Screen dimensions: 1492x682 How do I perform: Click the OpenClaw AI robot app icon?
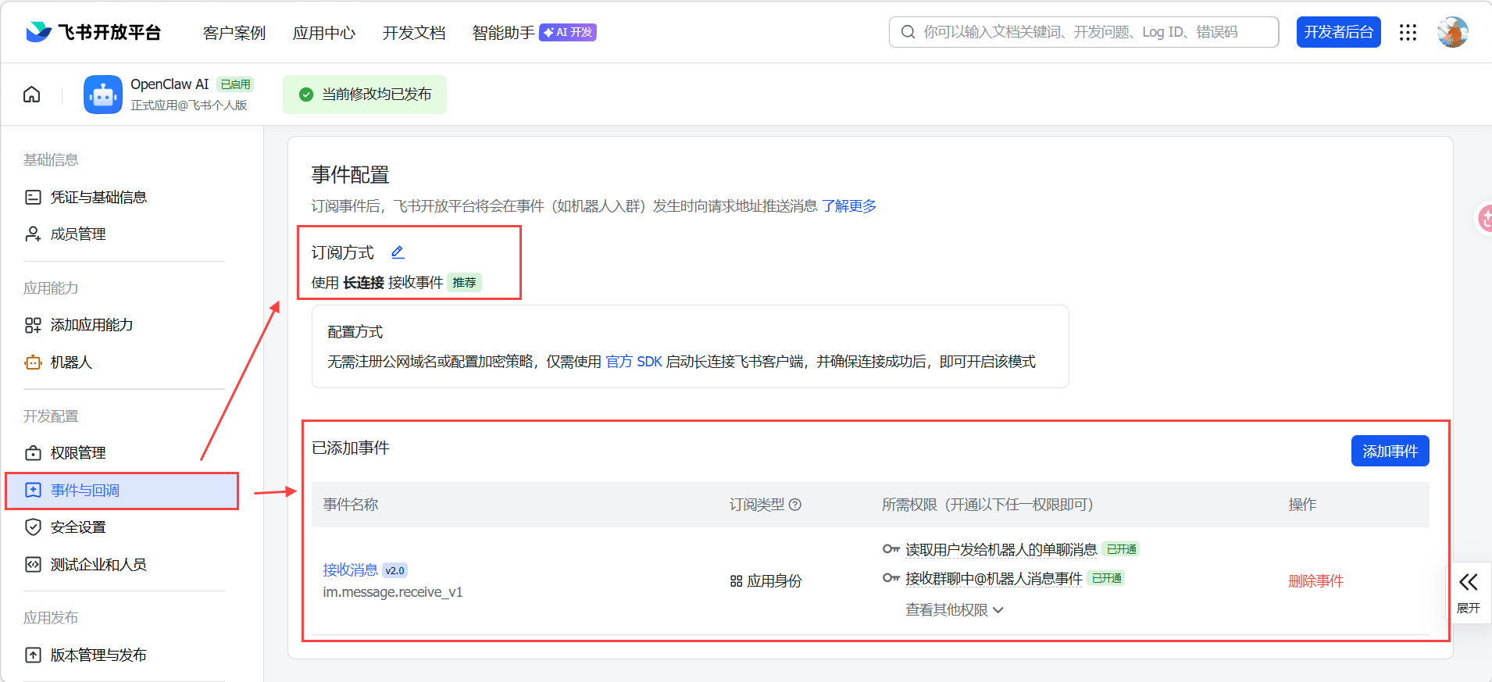tap(103, 95)
